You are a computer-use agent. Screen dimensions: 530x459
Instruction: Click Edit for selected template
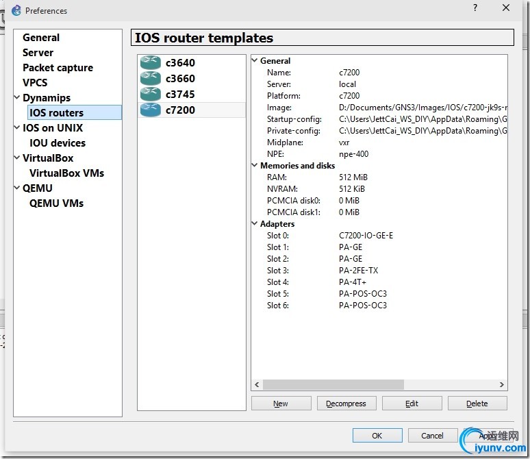412,404
